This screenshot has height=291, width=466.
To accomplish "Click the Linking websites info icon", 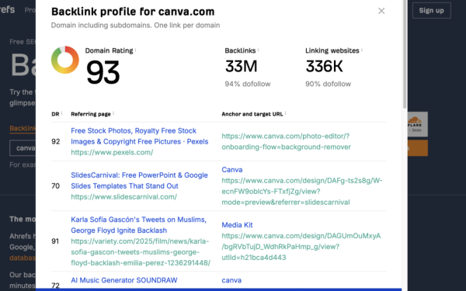I will click(362, 50).
